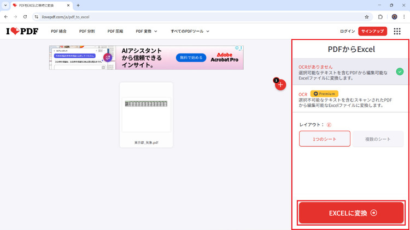Viewport: 410px width, 230px height.
Task: Choose the 1つのシート layout
Action: tap(325, 139)
